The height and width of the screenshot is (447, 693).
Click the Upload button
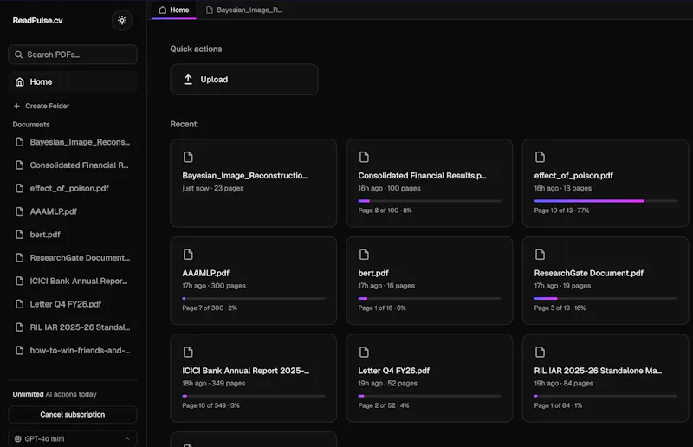click(244, 80)
